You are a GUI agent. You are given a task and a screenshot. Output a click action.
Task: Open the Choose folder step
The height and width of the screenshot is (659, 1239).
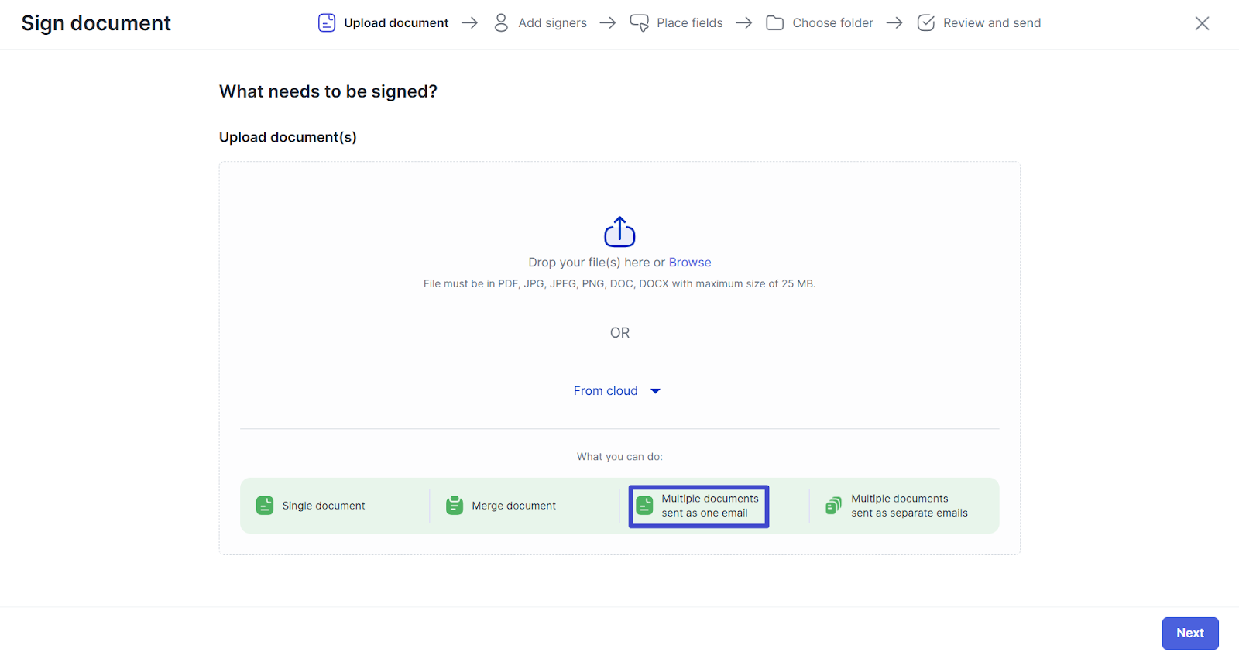(x=832, y=23)
